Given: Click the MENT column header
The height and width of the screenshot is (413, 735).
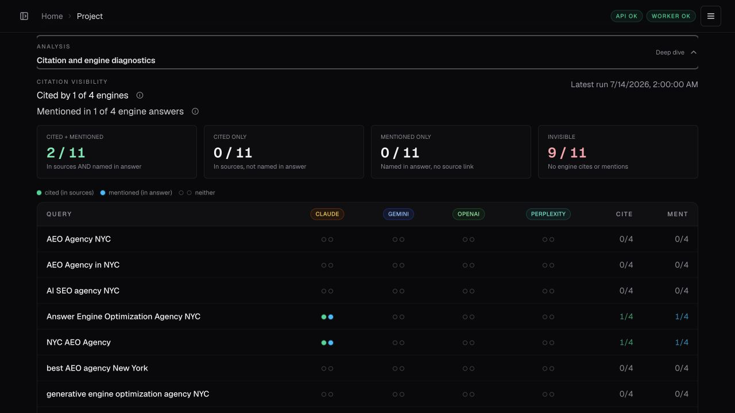Looking at the screenshot, I should click(x=678, y=214).
